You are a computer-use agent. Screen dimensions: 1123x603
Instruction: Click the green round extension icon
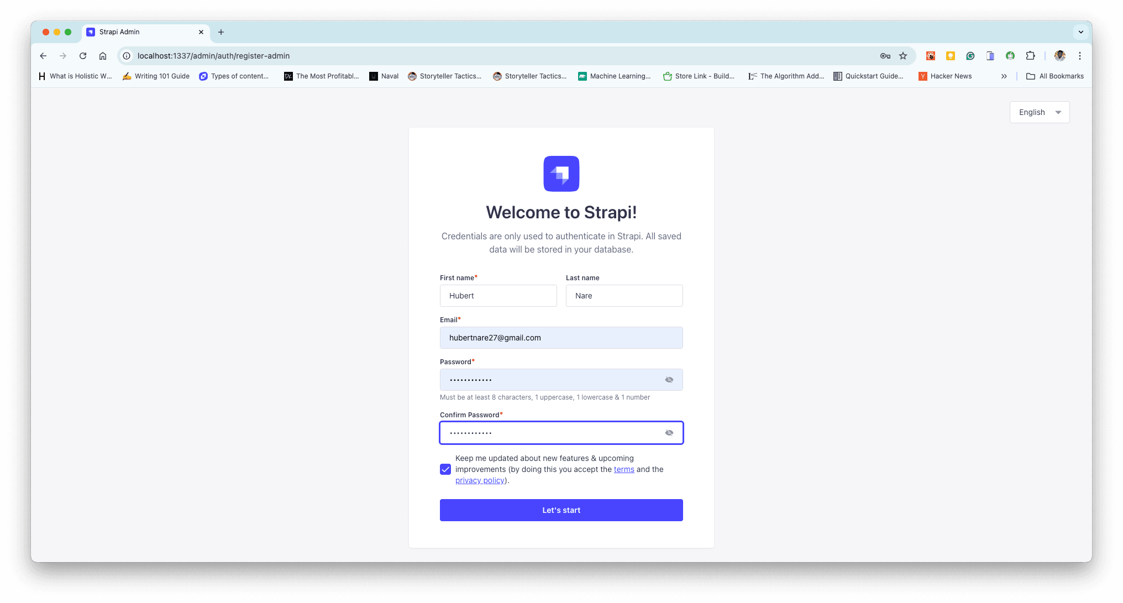click(1010, 56)
